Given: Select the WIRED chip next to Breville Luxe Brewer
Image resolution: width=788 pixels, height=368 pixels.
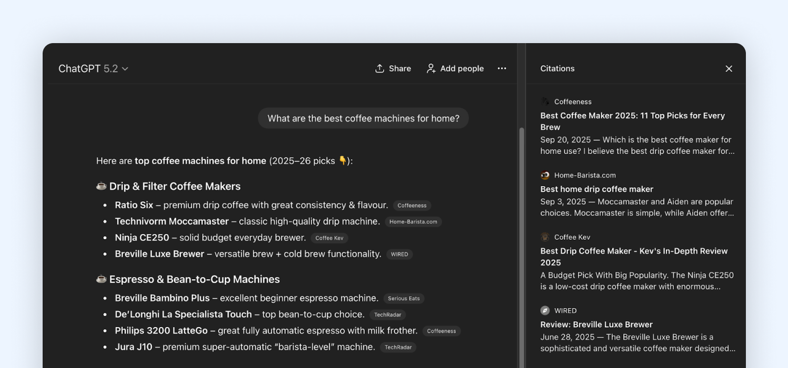Looking at the screenshot, I should tap(400, 254).
